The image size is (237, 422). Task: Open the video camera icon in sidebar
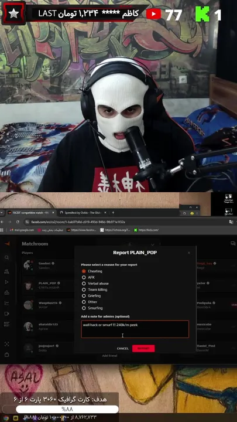6,314
